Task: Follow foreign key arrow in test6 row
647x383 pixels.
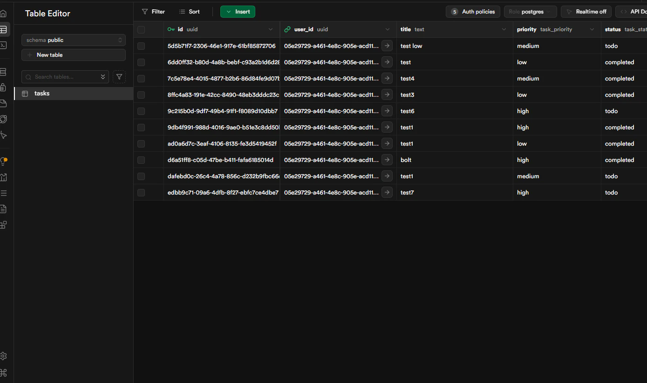Action: click(387, 111)
